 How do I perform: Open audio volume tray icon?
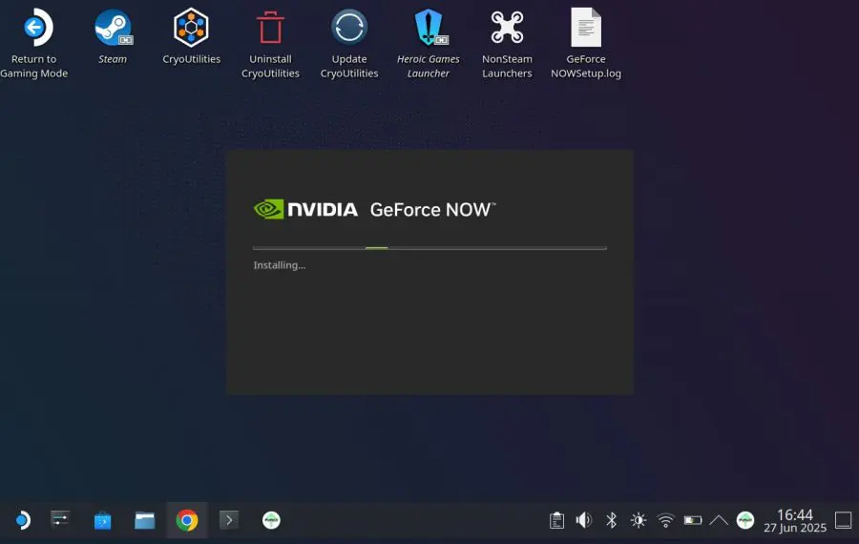click(x=584, y=520)
